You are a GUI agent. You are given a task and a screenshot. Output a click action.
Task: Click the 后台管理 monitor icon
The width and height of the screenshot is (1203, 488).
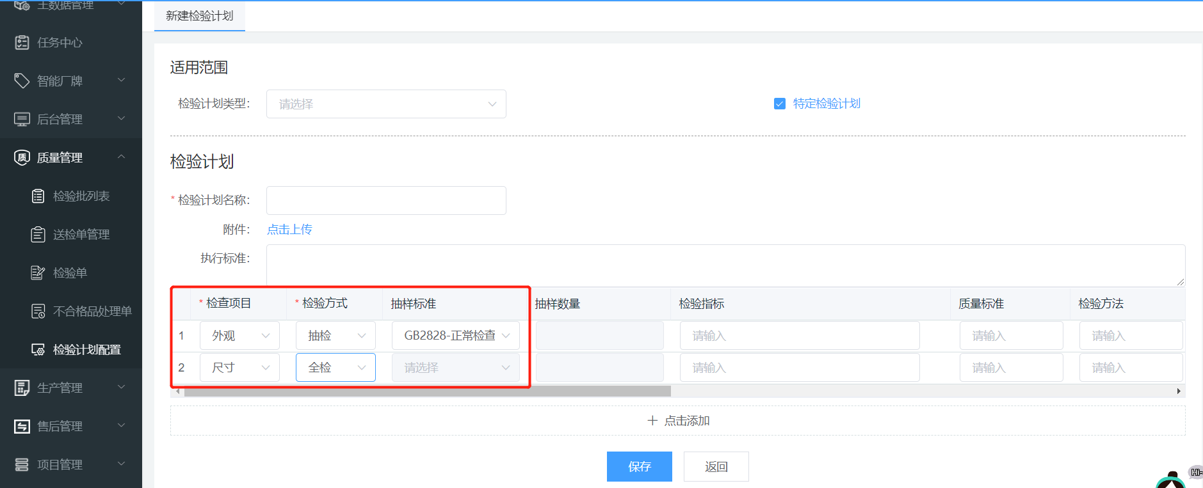22,120
